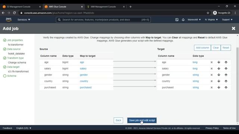Change the country target data type string
Screen dimensions: 239x134
coord(196,81)
